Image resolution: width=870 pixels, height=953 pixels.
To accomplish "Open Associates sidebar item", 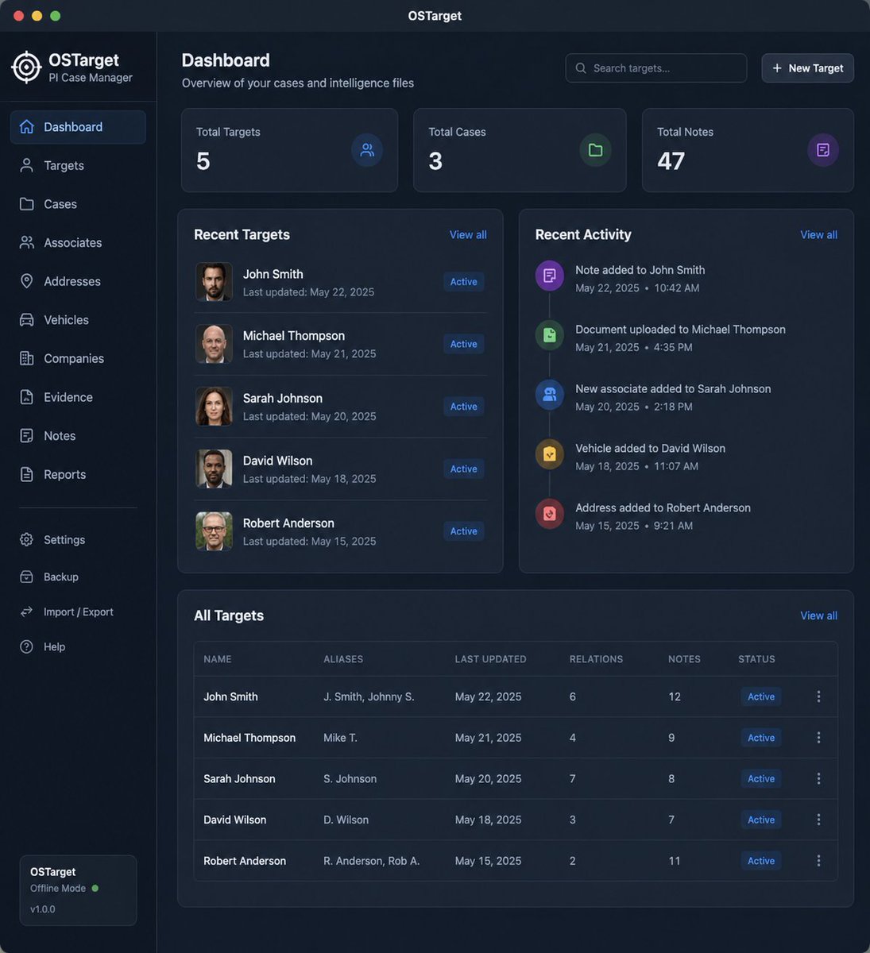I will tap(78, 243).
